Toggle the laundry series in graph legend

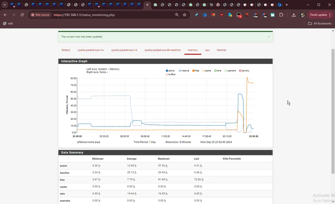244,71
